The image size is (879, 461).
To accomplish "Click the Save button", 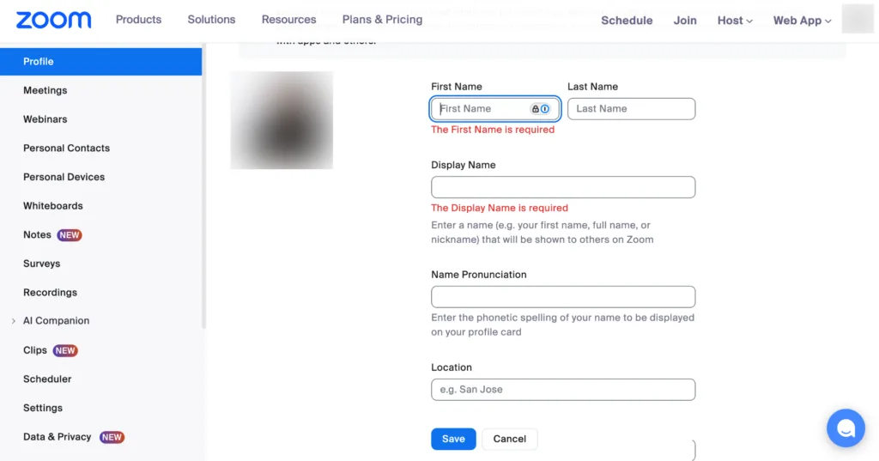I will (x=453, y=440).
